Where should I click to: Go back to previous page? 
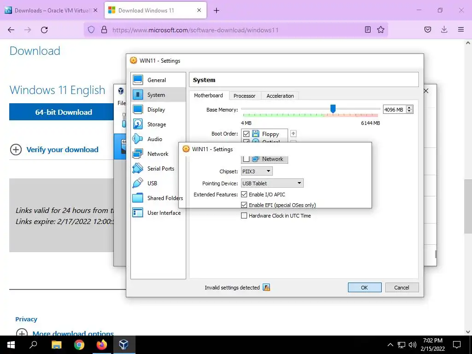(x=11, y=29)
